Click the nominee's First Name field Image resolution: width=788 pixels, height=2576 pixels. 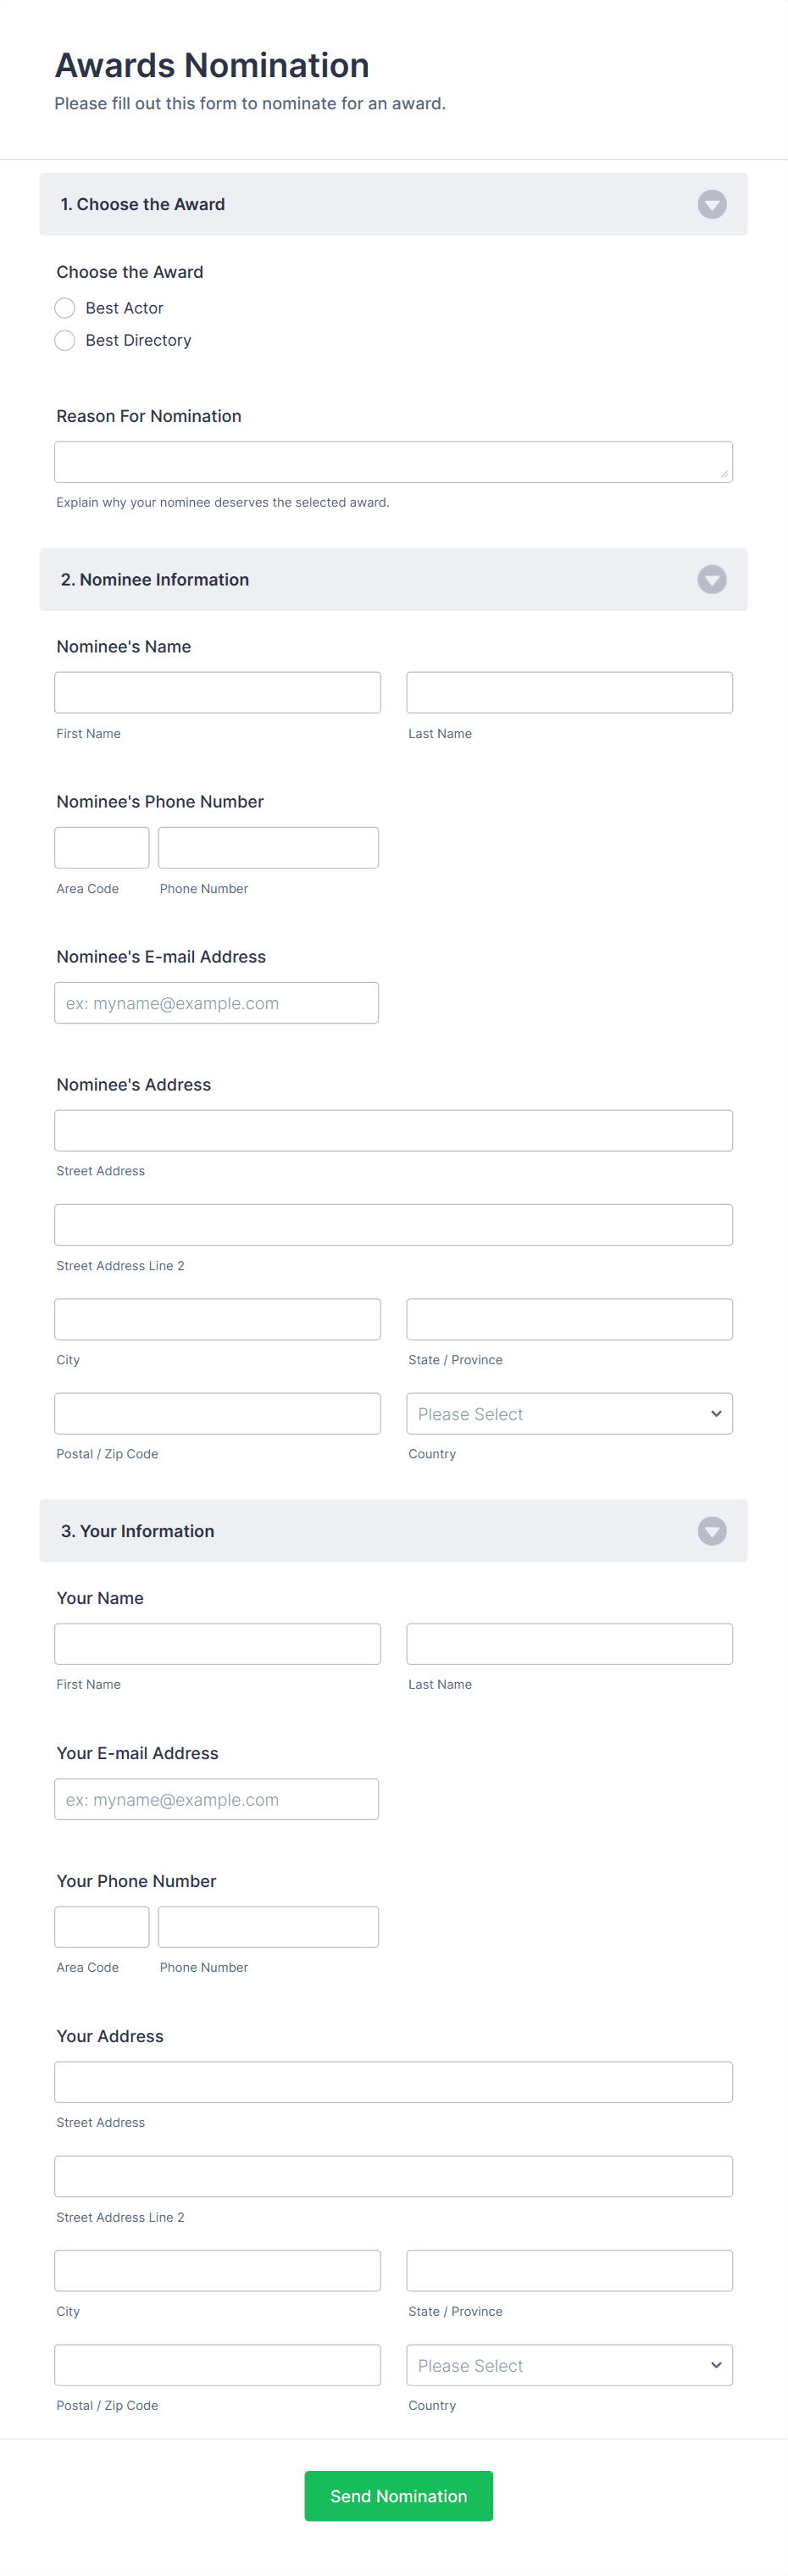click(x=217, y=692)
